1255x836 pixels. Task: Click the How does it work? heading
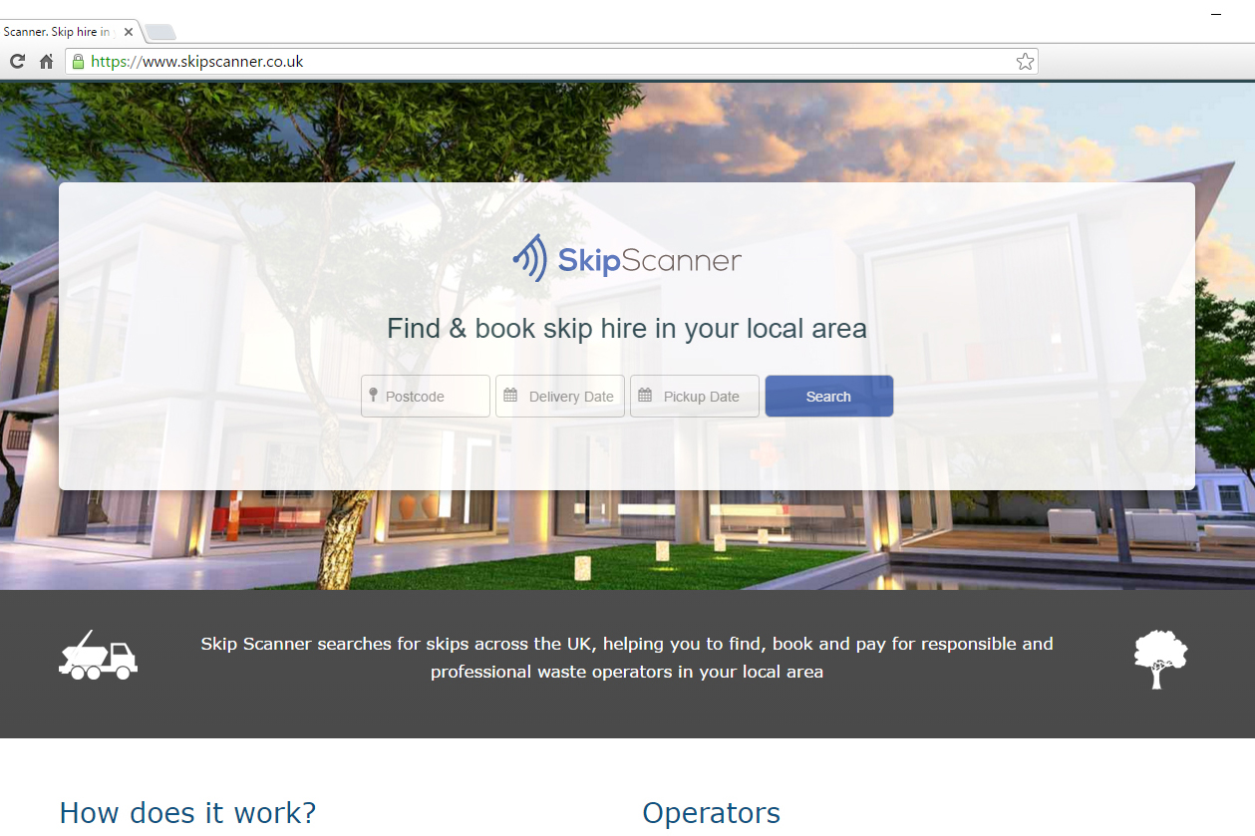point(187,813)
